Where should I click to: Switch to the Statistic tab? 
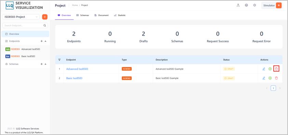tap(120, 15)
